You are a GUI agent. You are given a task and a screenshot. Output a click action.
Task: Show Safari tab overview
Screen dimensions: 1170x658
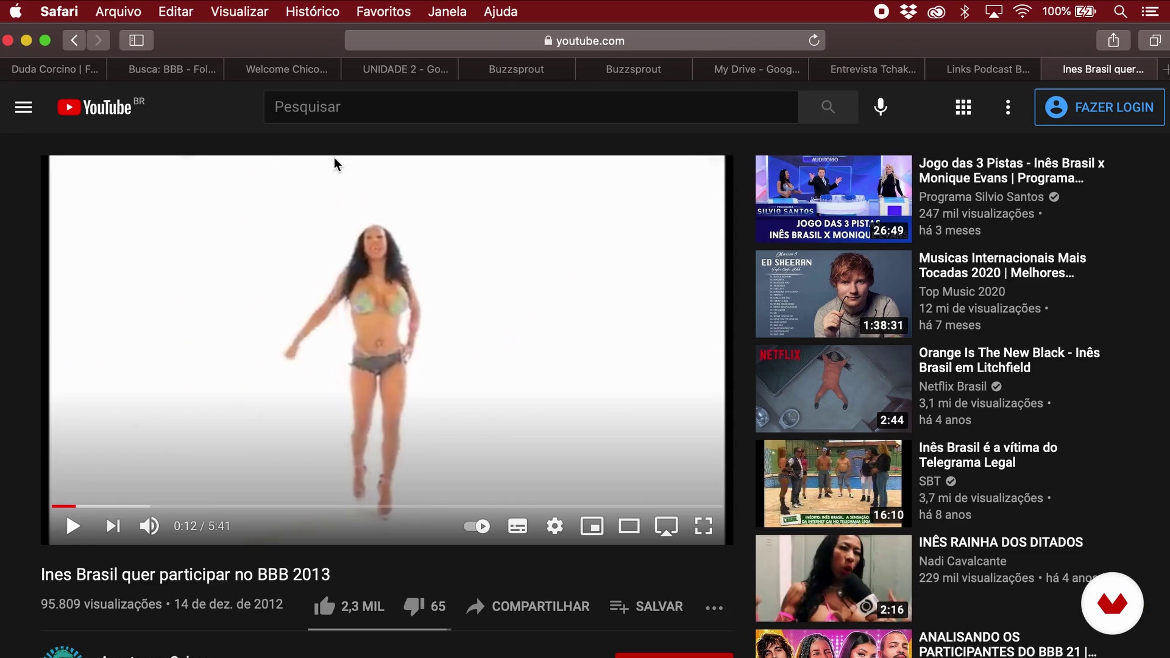pyautogui.click(x=1154, y=40)
